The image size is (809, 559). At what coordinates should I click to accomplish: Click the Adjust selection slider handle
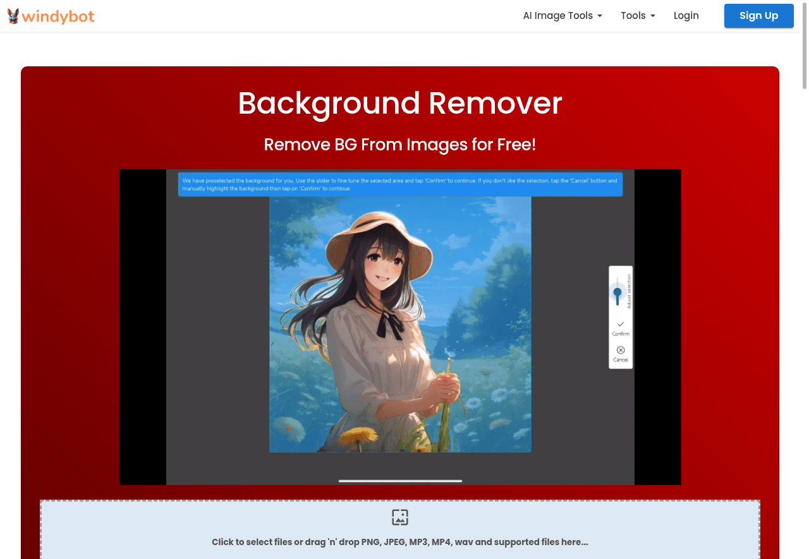[617, 292]
